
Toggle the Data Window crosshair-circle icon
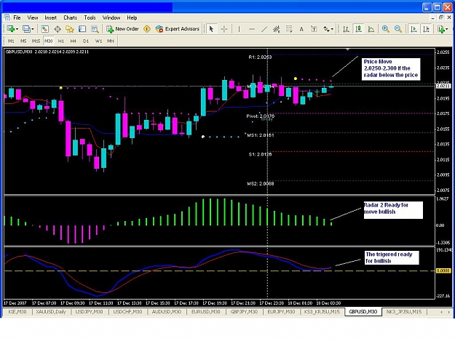click(x=58, y=29)
